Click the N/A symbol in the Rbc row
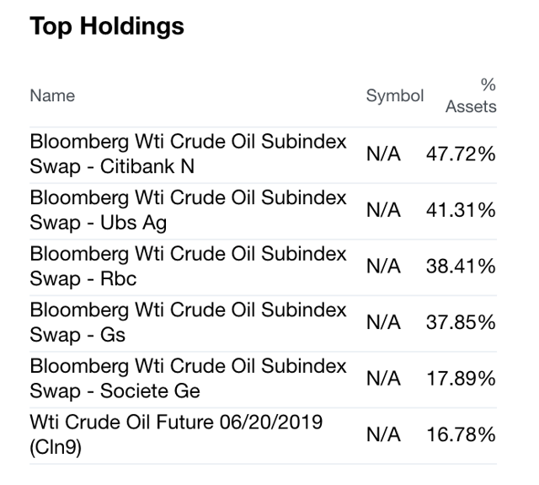 coord(384,267)
